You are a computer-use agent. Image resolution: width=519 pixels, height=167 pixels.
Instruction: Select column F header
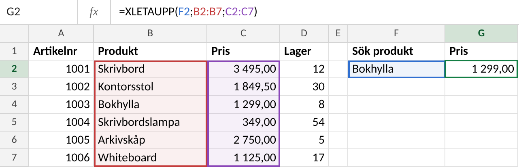(396, 34)
